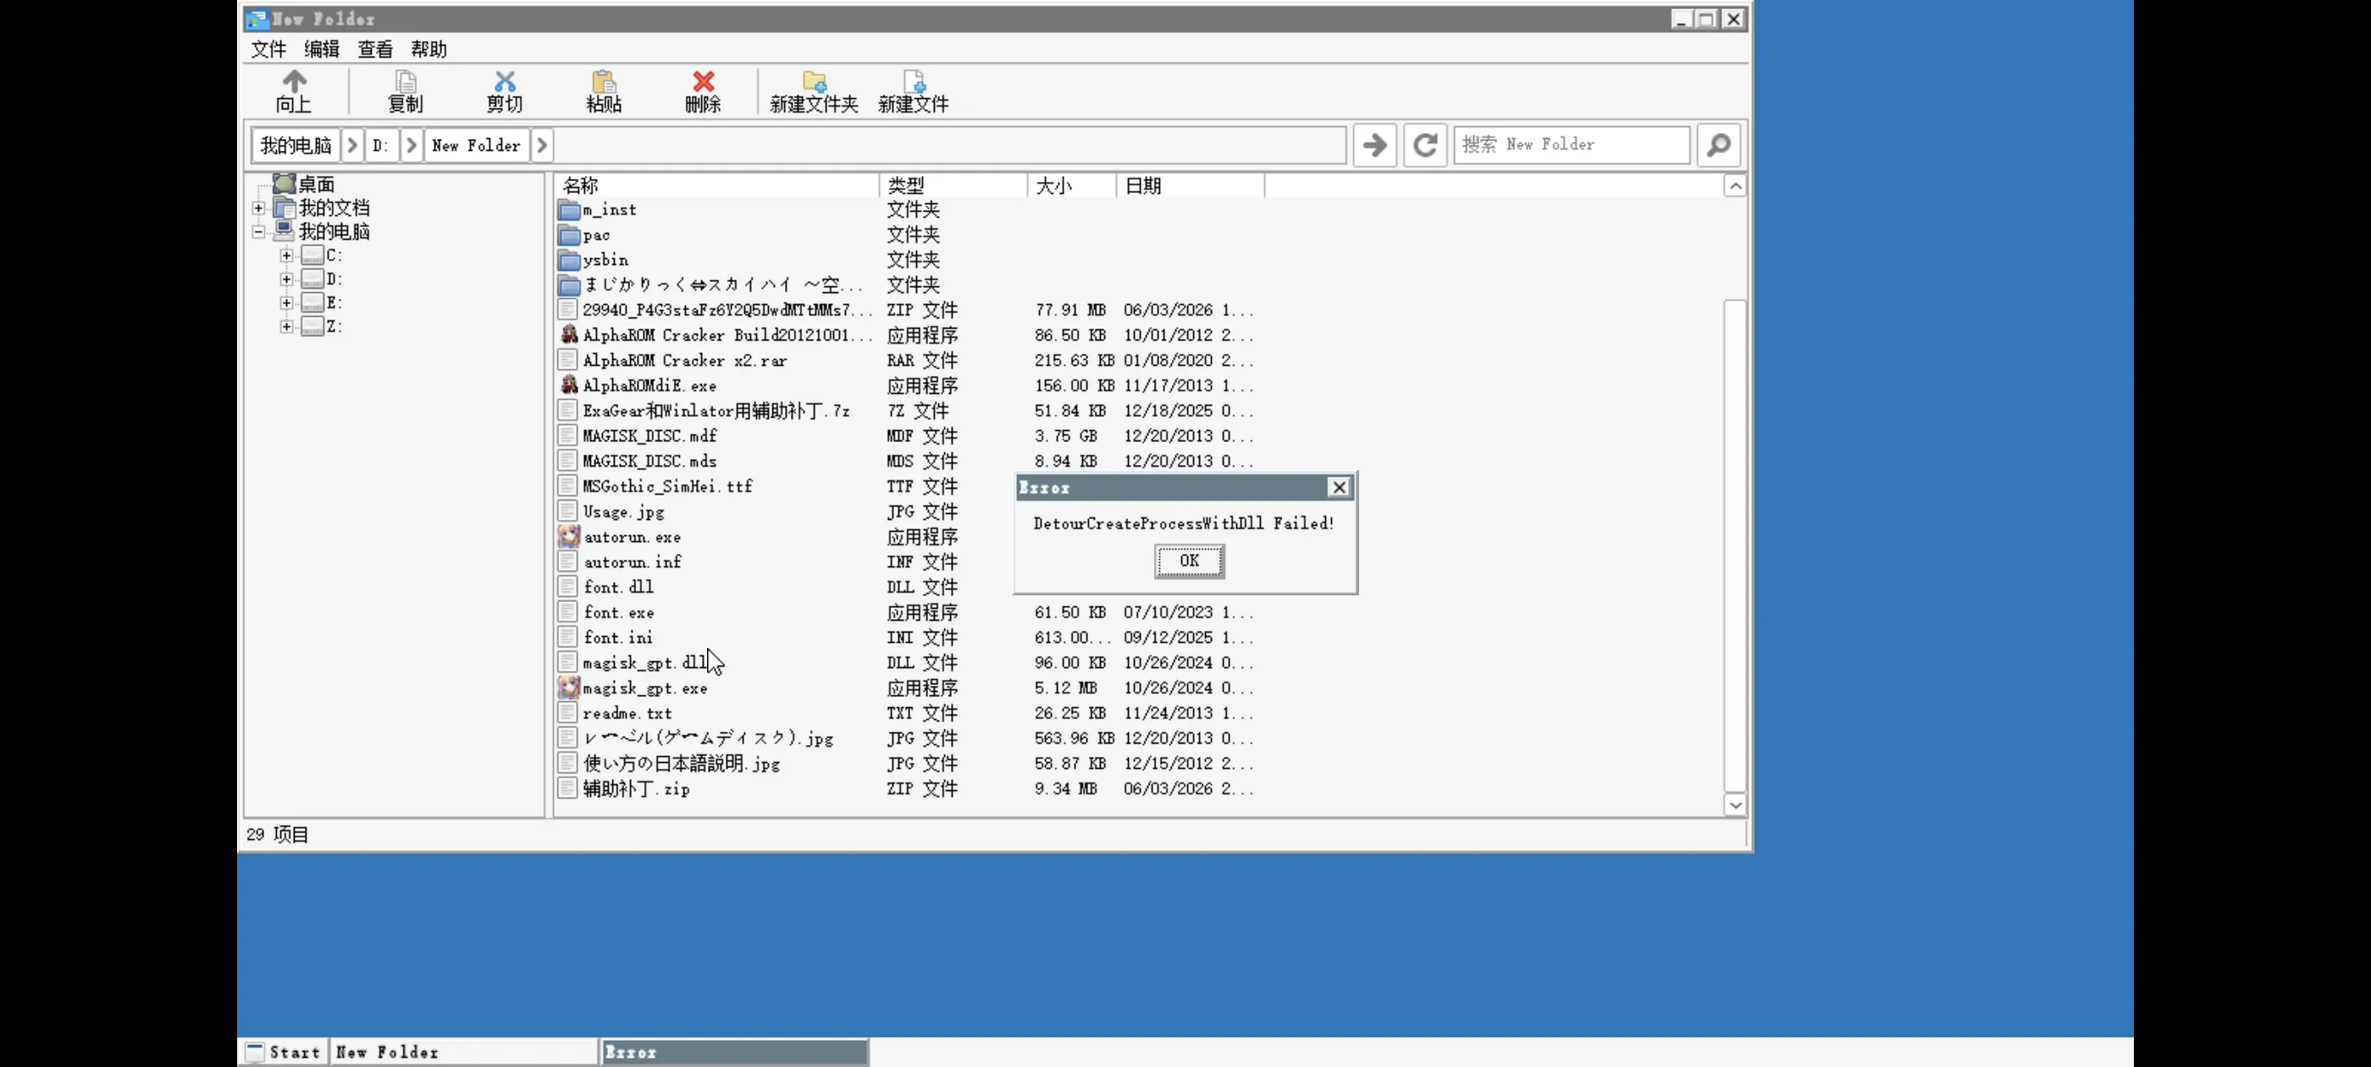Click the 删除 red X icon

[x=703, y=81]
